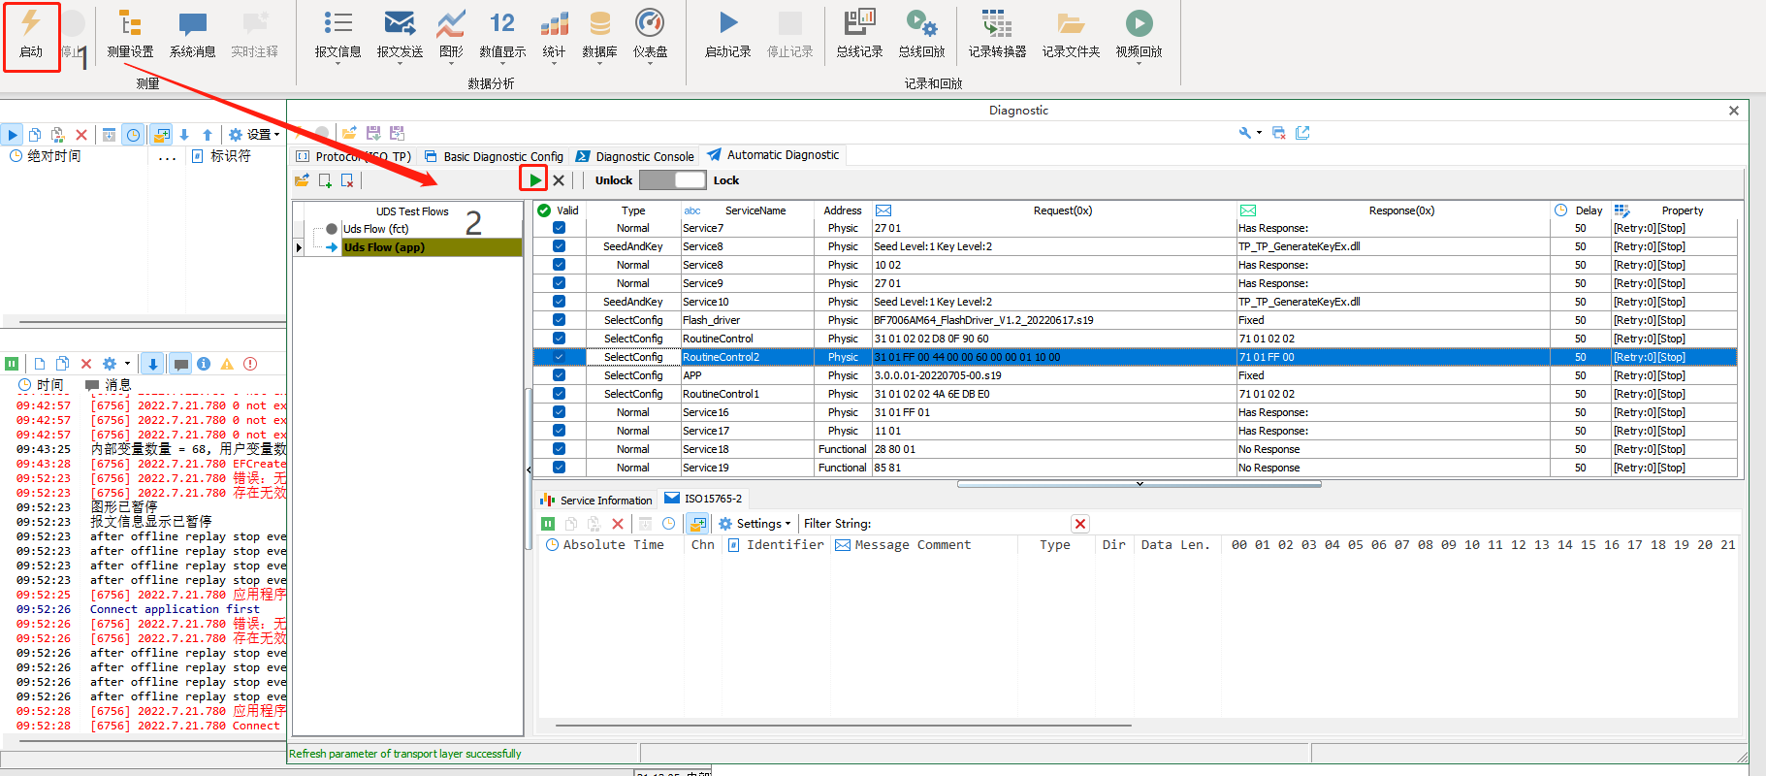Viewport: 1766px width, 776px height.
Task: Open the 仪表盘 dashboard gauge icon
Action: tap(649, 22)
